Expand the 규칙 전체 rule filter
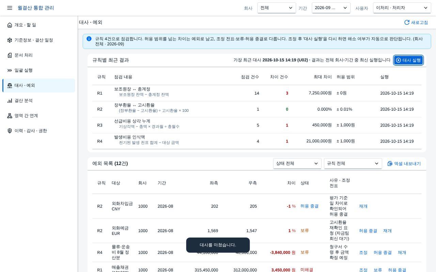 (x=353, y=164)
